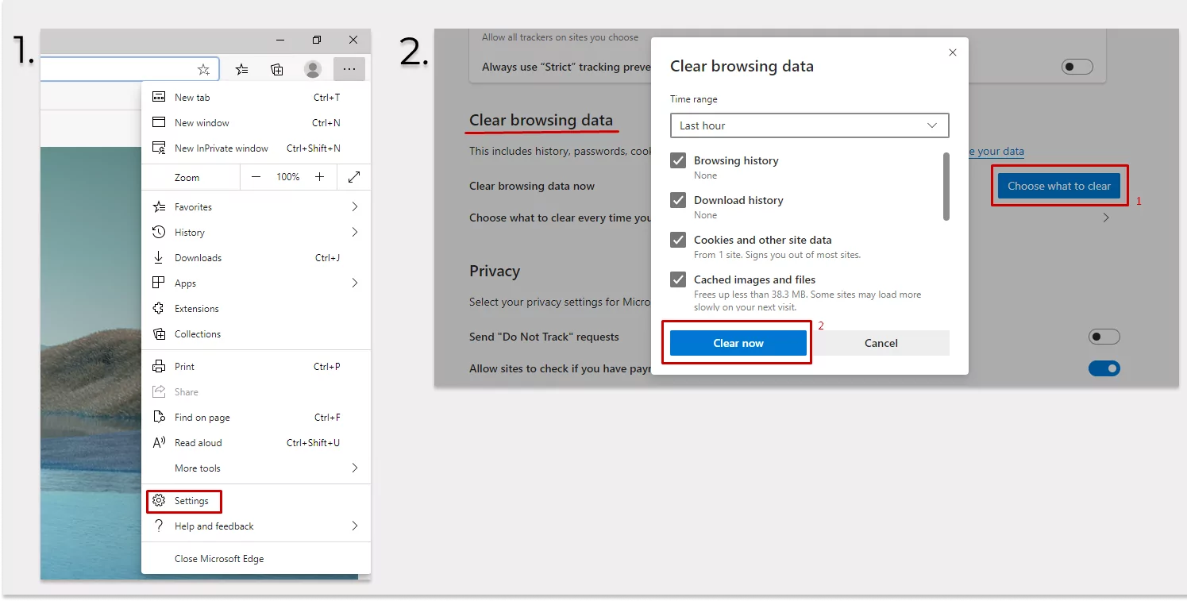
Task: Click the browser address bar field
Action: (x=129, y=69)
